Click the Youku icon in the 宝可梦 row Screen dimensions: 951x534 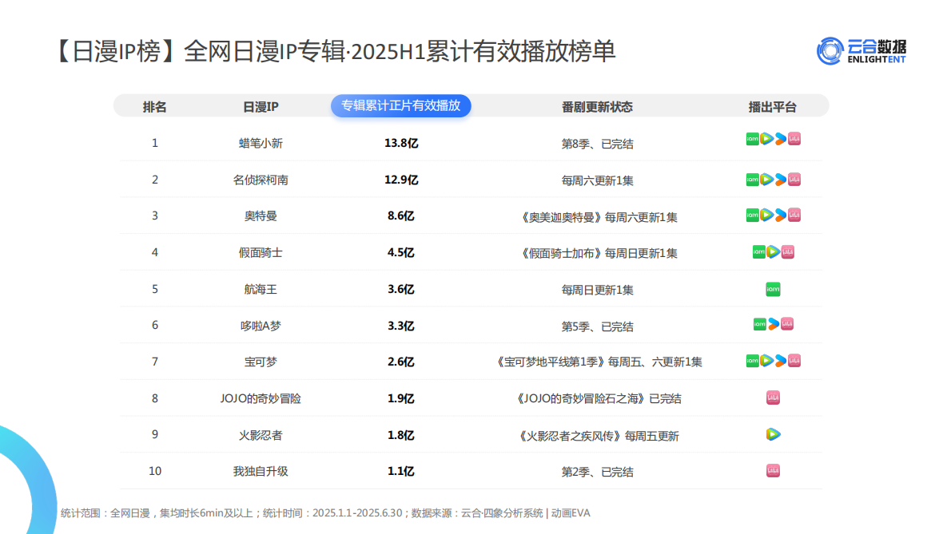(780, 361)
